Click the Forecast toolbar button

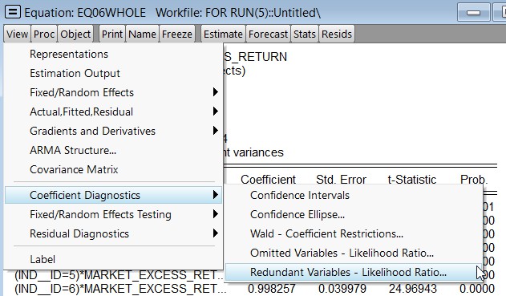pyautogui.click(x=268, y=34)
